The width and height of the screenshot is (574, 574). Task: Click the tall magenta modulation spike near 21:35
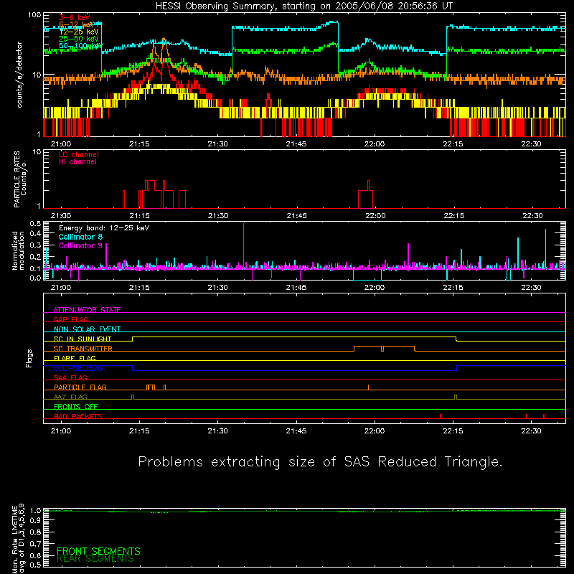click(243, 245)
